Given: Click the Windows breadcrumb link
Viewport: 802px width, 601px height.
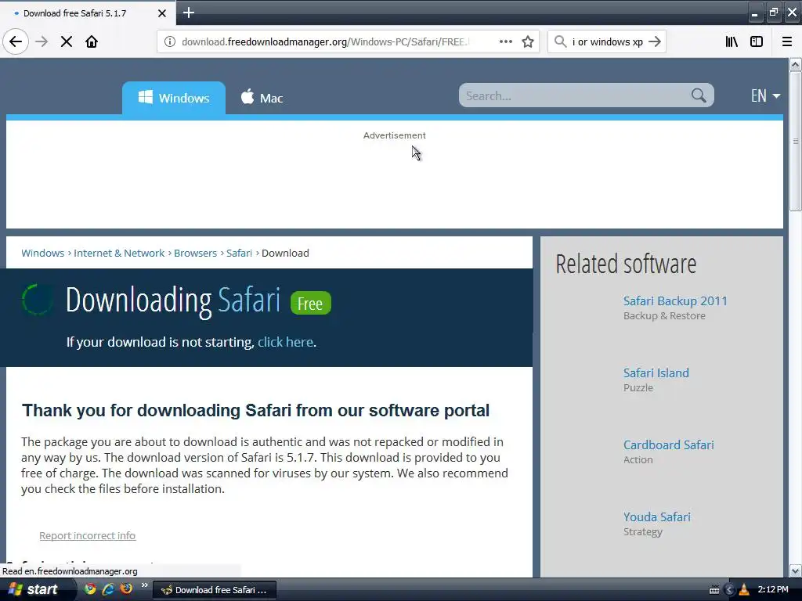Looking at the screenshot, I should [42, 253].
